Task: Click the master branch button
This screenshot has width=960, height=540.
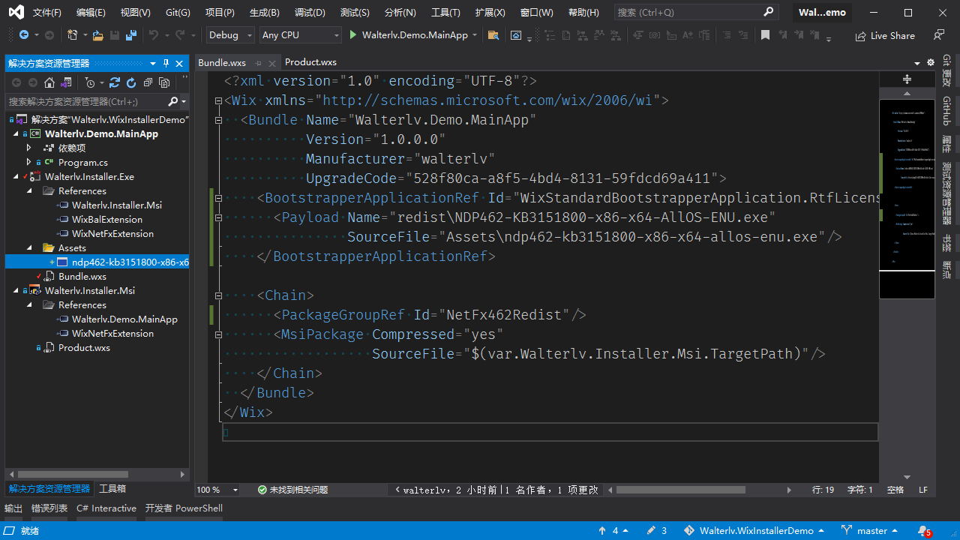Action: click(x=870, y=530)
